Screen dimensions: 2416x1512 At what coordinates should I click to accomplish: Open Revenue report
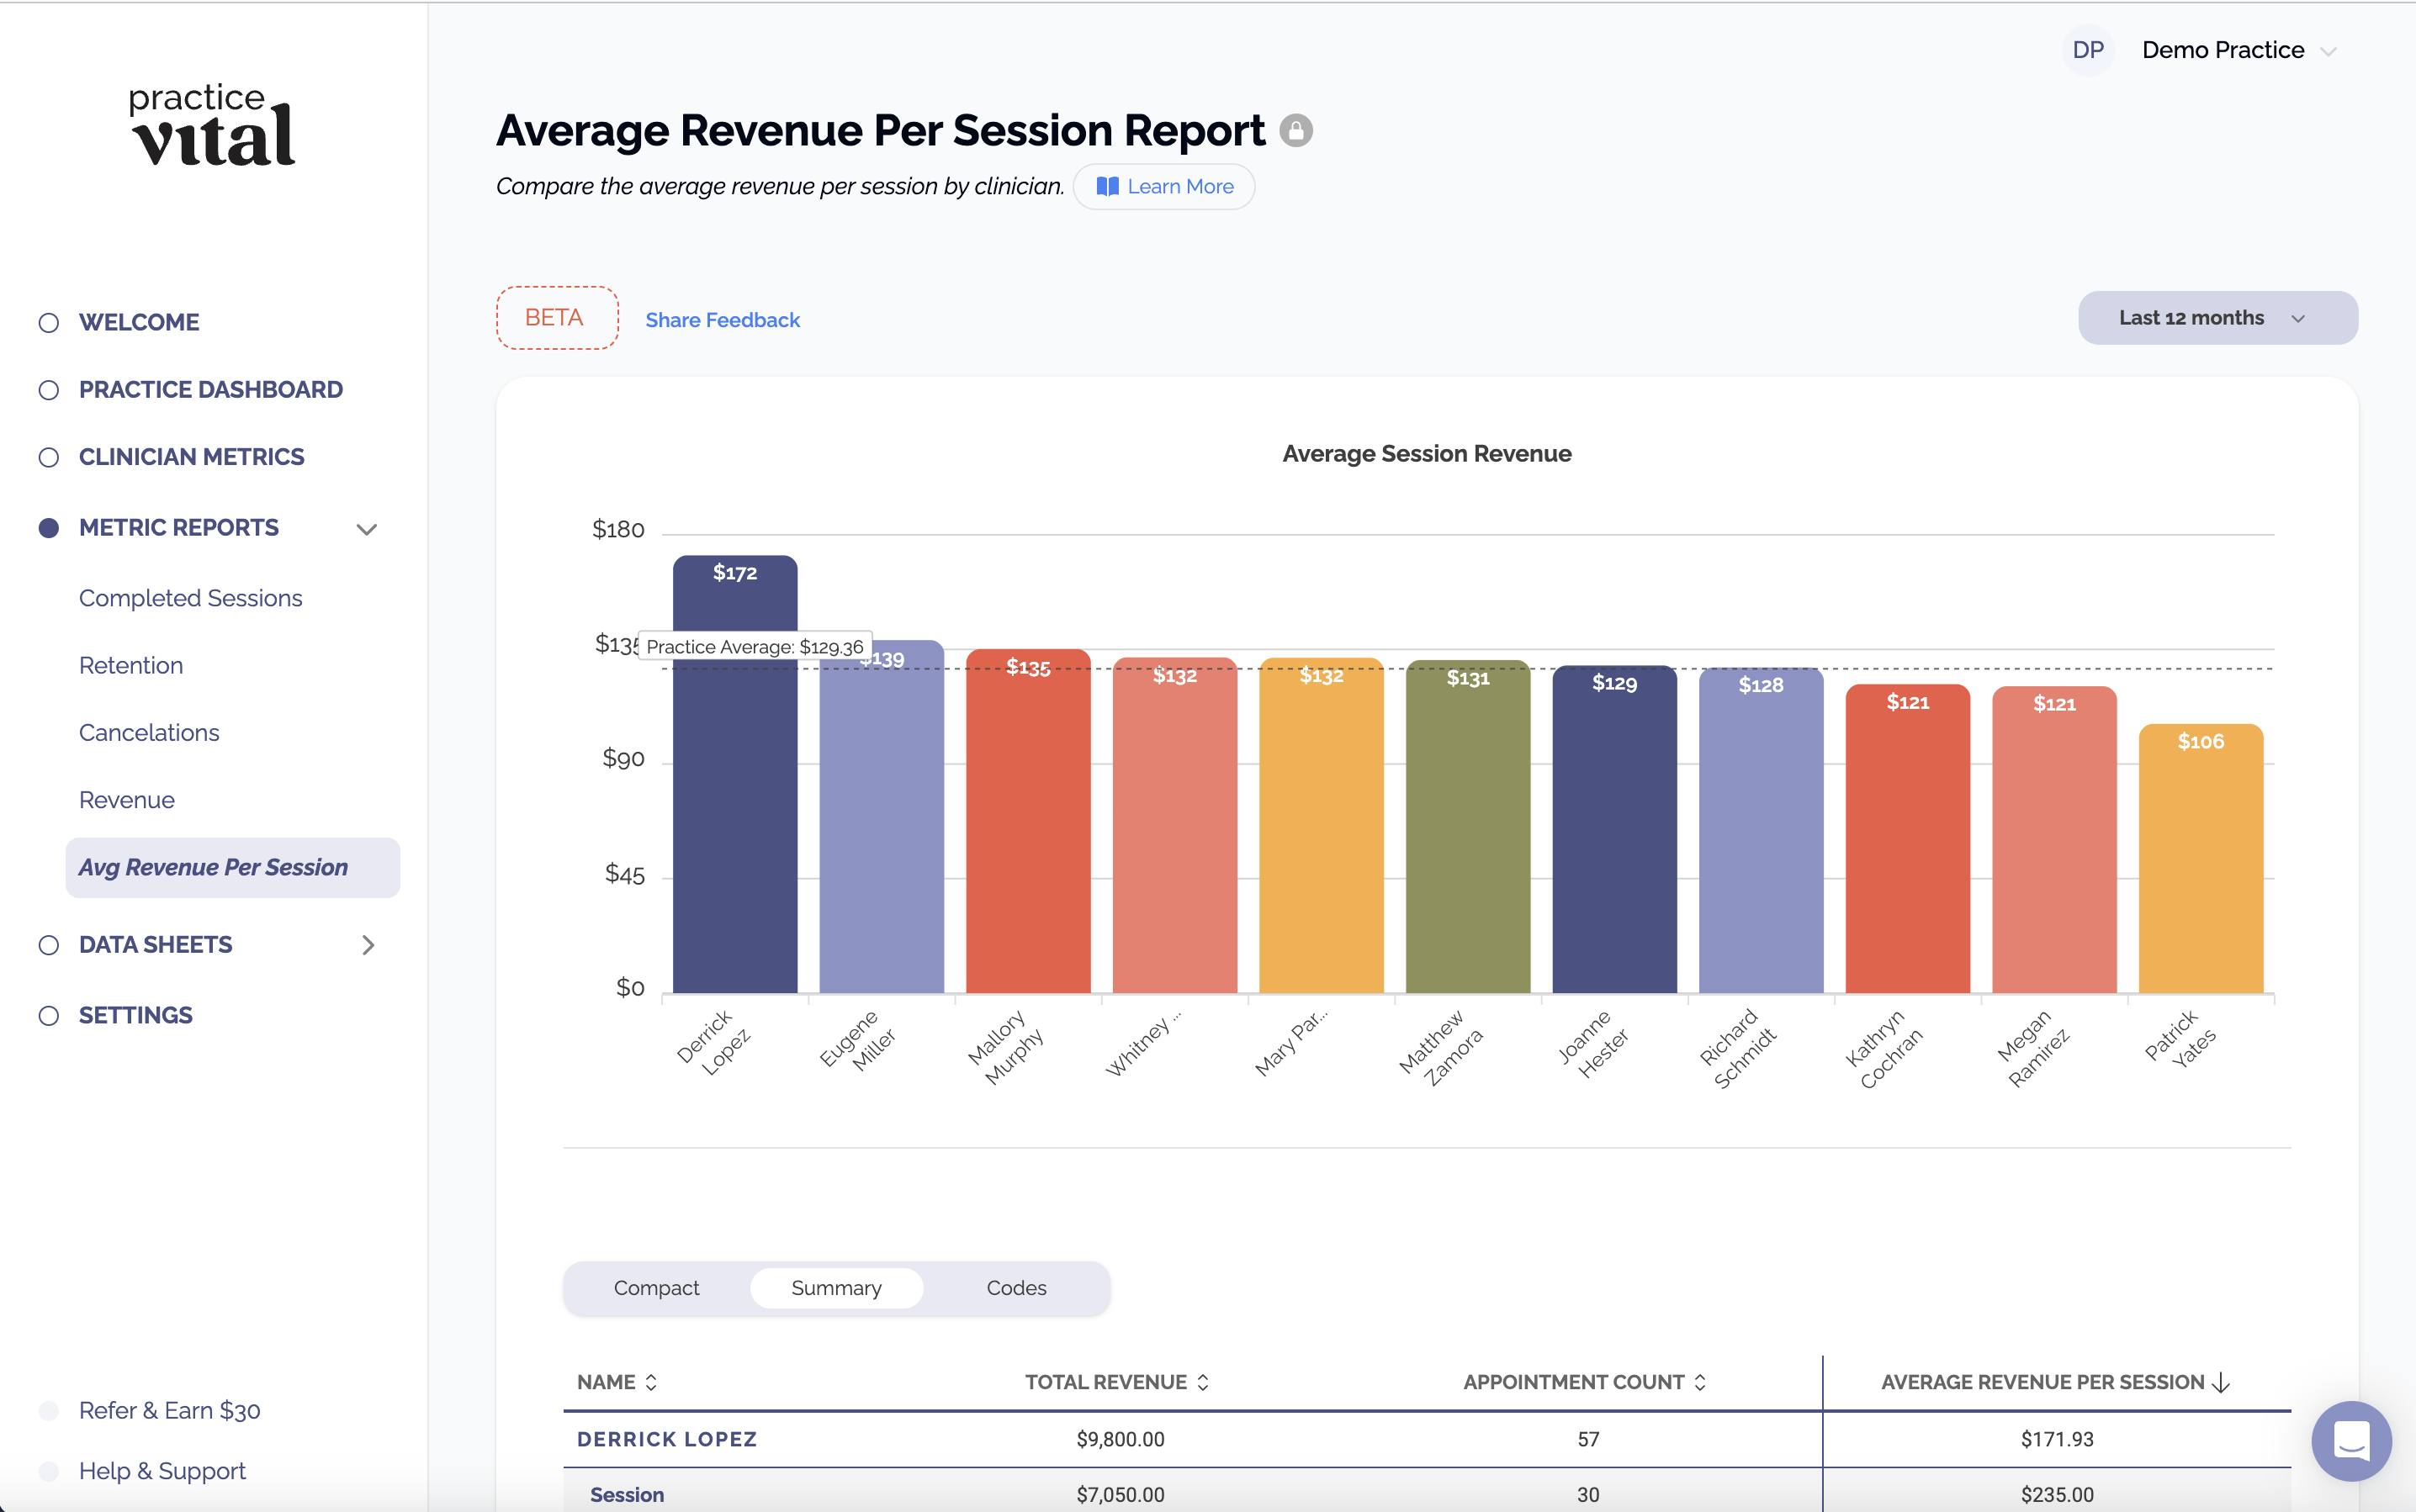coord(127,800)
